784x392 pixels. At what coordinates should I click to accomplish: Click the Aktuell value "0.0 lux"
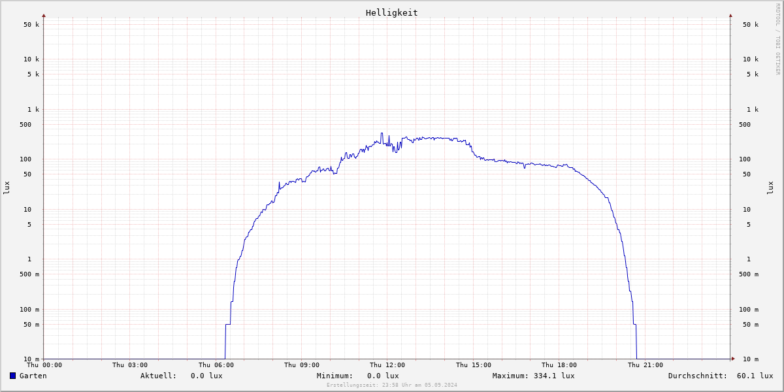pos(206,376)
